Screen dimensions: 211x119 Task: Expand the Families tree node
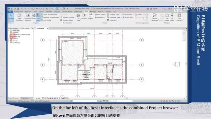point(9,39)
